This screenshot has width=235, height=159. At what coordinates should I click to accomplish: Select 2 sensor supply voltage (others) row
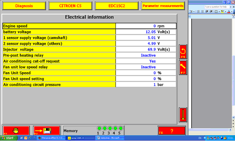[x=89, y=44]
